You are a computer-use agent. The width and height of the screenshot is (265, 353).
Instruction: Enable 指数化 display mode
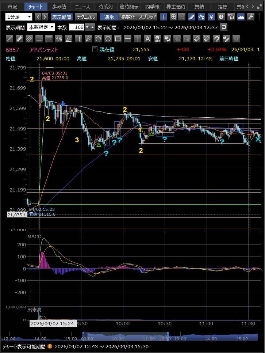(128, 17)
